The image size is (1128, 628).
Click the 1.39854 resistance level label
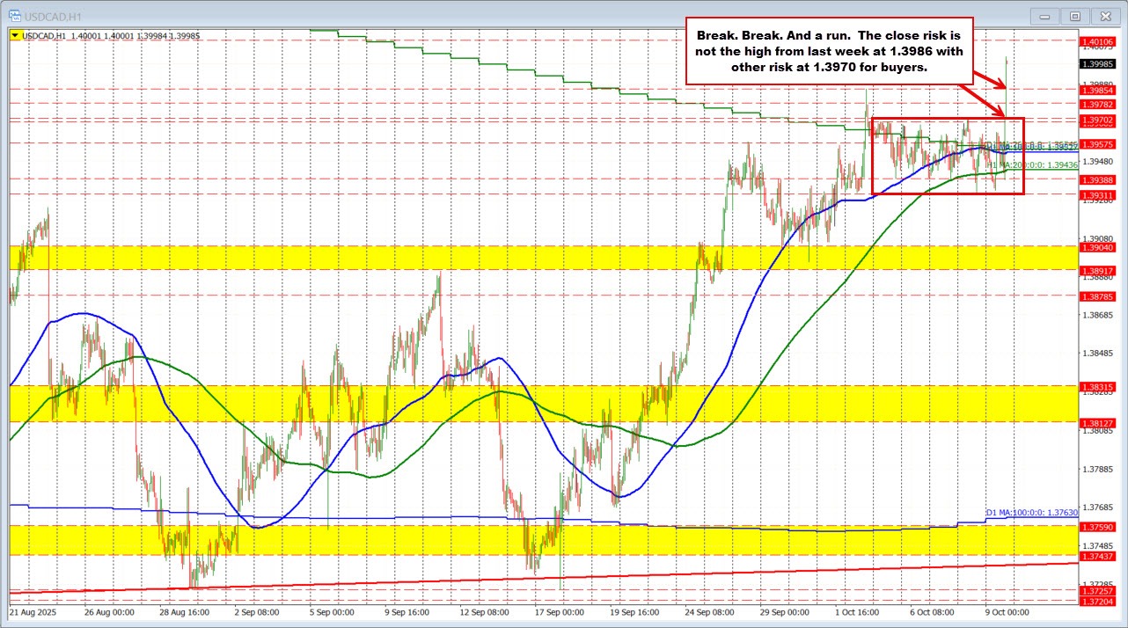pos(1099,89)
